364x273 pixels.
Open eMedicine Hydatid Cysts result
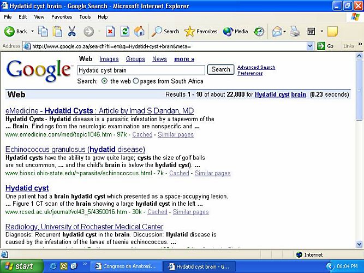99,111
